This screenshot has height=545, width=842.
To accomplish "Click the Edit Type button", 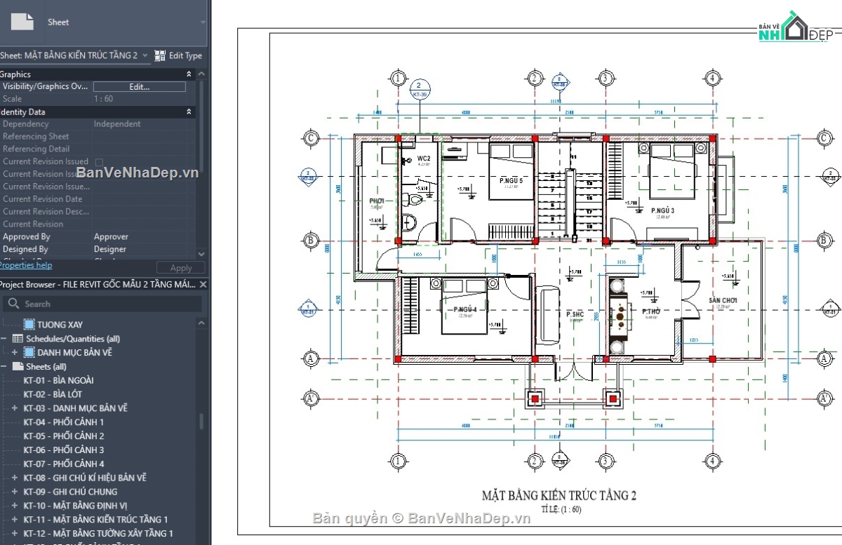I will pos(178,55).
